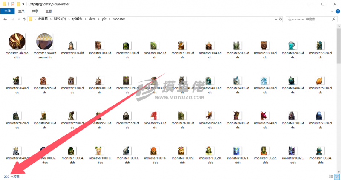Expand subfolders chevron after 此电脑
This screenshot has height=180, width=341.
pyautogui.click(x=51, y=19)
